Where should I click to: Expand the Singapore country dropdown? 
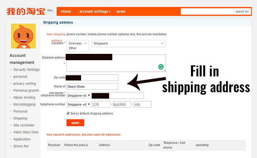(128, 44)
